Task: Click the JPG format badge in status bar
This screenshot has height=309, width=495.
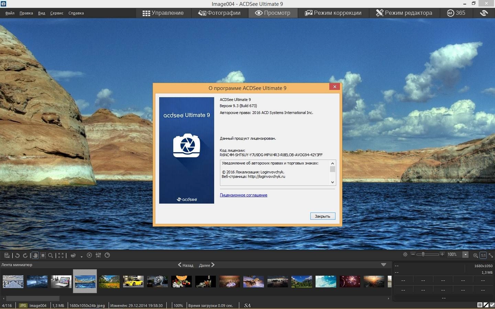Action: click(x=23, y=305)
